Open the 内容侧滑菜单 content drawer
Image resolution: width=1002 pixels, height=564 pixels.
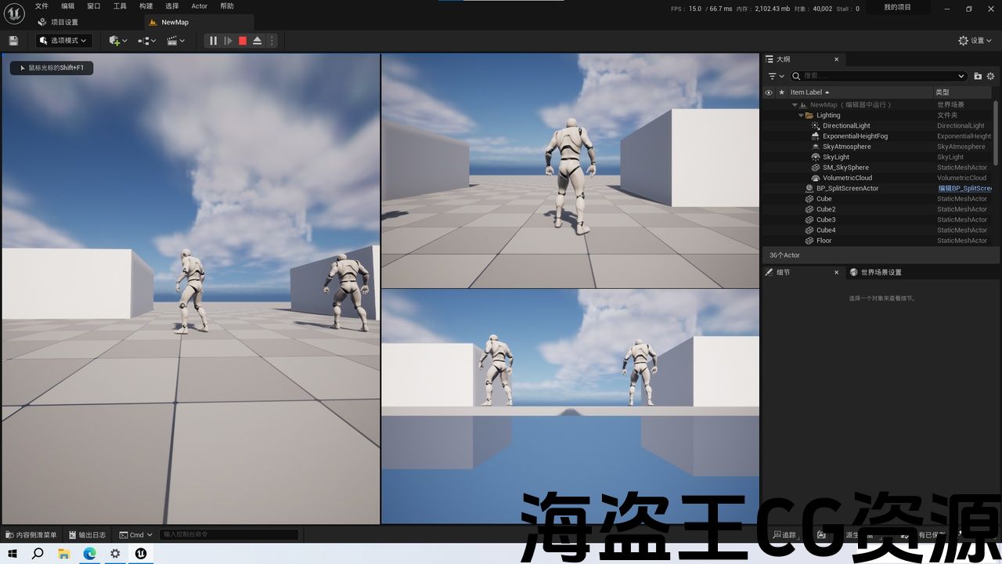click(31, 535)
